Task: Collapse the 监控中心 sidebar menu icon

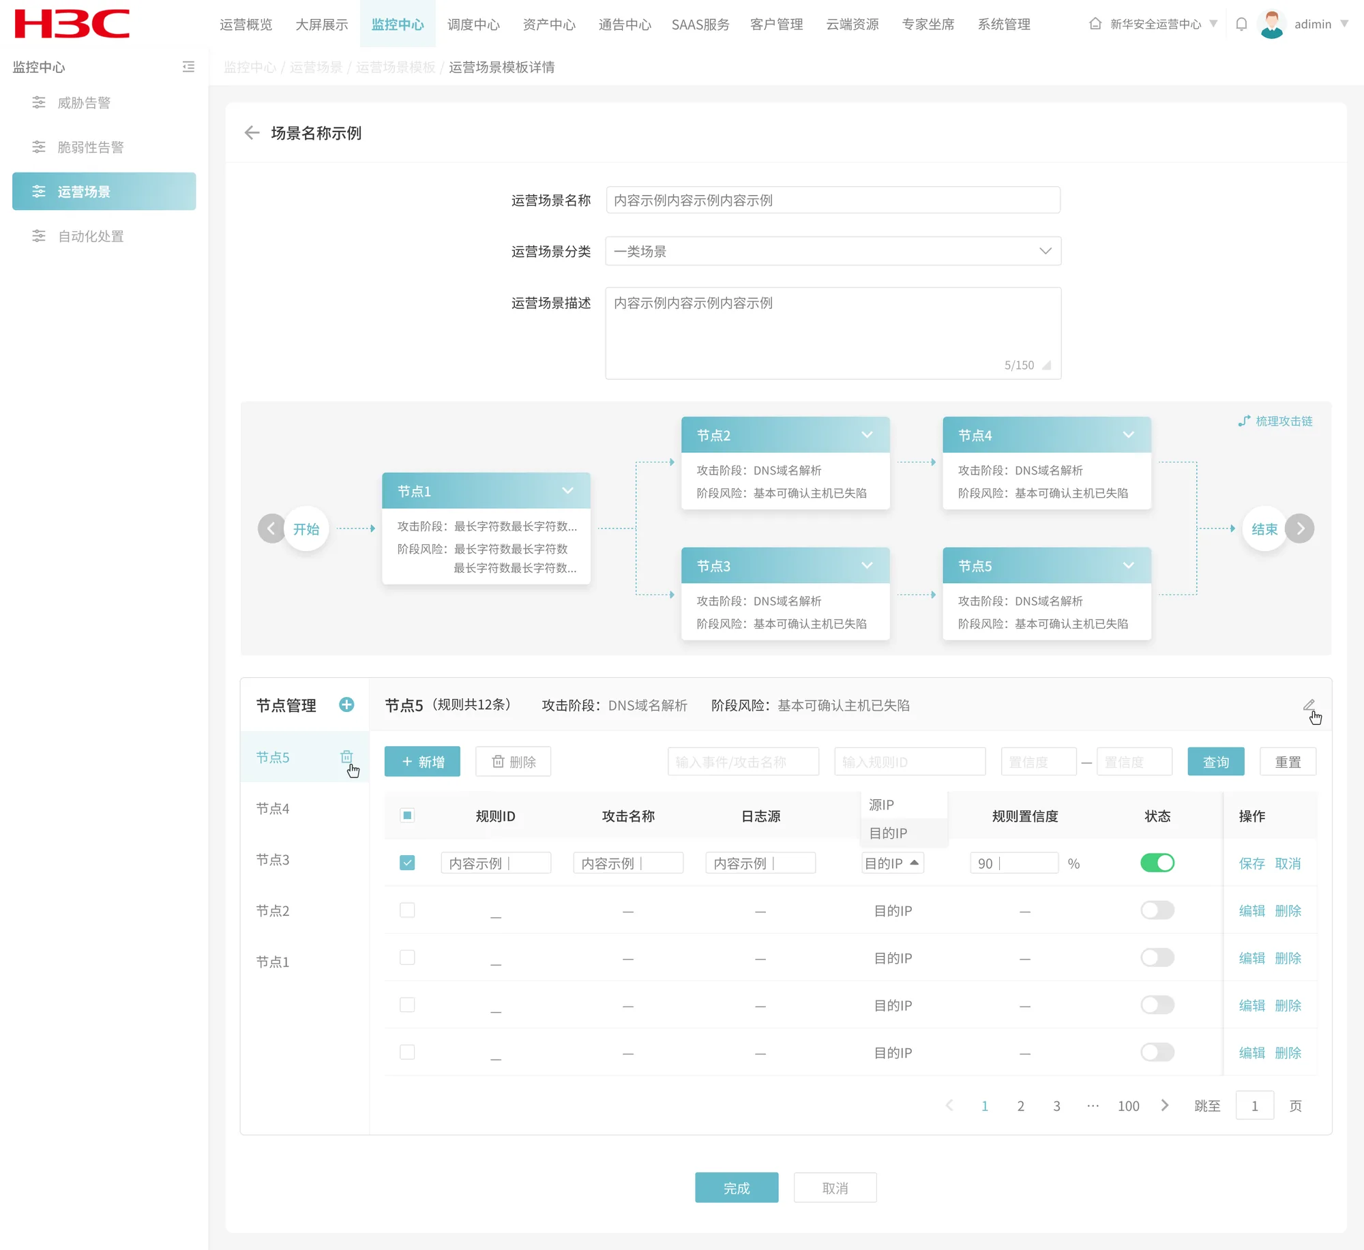Action: click(x=188, y=67)
